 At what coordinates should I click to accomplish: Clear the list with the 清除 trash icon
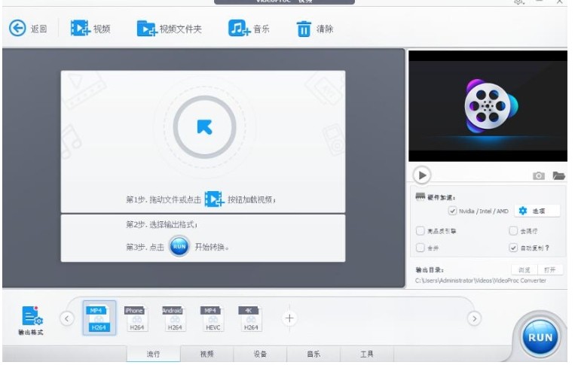(x=304, y=29)
